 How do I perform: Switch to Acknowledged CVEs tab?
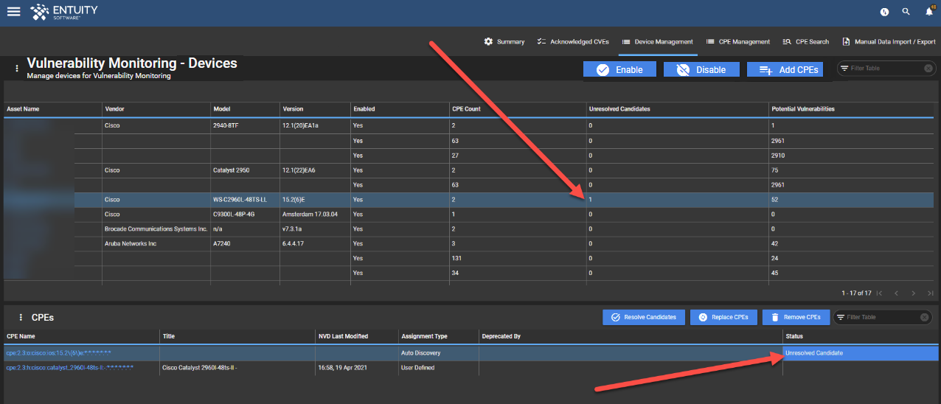(572, 42)
